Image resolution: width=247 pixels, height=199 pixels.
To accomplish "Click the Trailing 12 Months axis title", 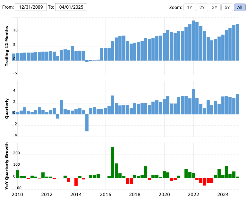I will click(x=7, y=46).
